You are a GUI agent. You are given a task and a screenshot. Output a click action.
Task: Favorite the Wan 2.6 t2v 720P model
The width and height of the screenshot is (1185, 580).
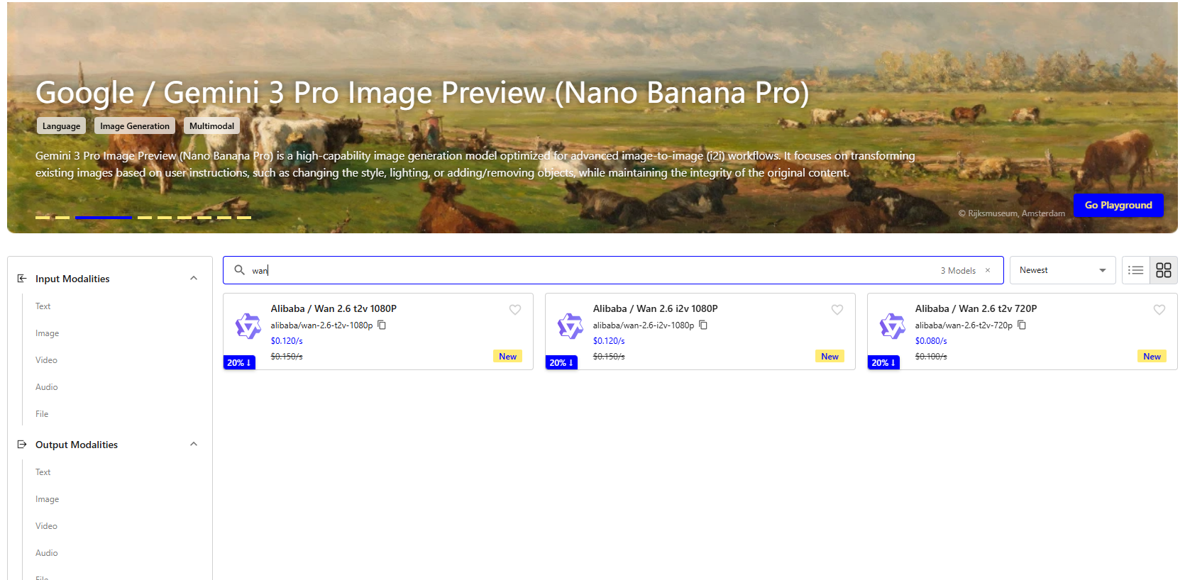[x=1159, y=309]
